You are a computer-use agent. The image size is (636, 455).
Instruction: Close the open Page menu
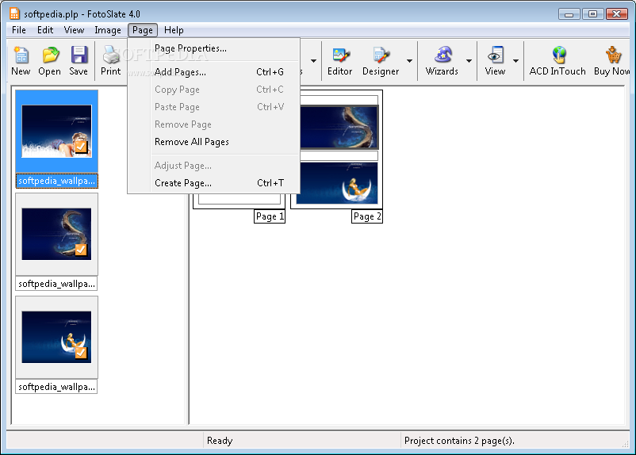coord(143,30)
